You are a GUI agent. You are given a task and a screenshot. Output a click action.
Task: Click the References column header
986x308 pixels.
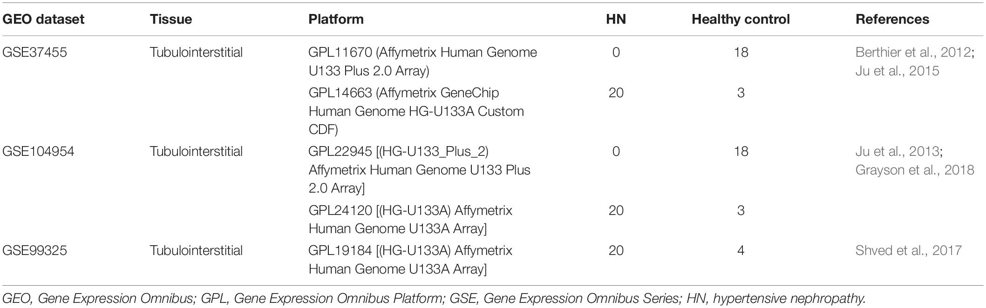click(x=892, y=19)
